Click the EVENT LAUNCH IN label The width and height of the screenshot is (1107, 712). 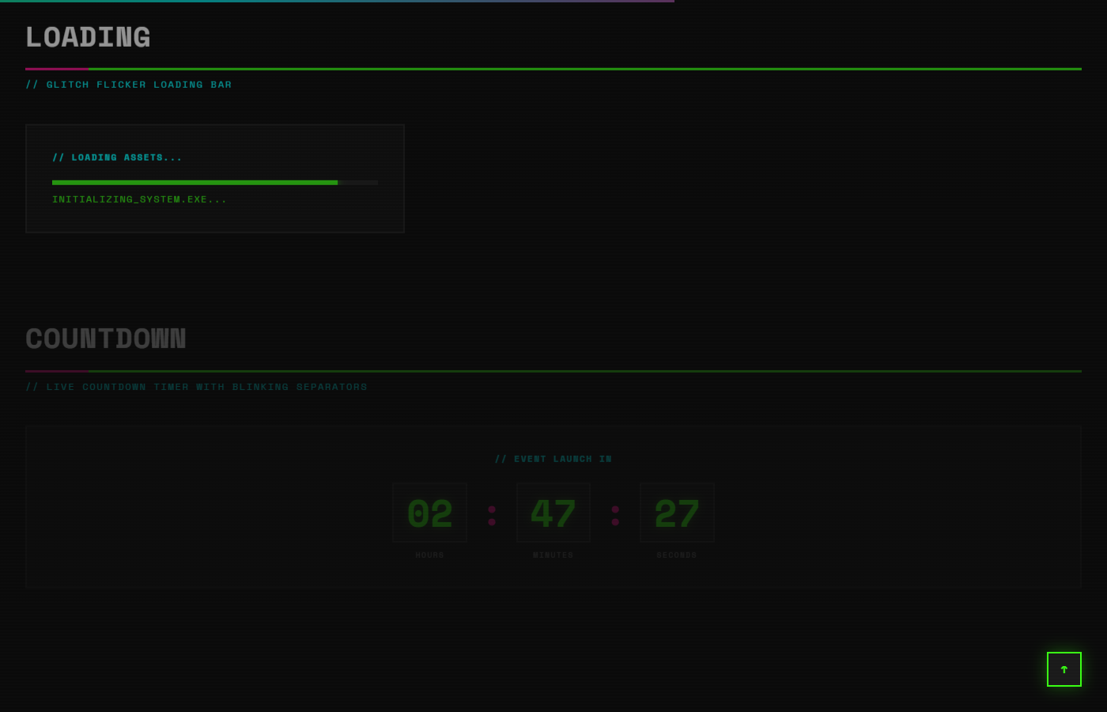click(553, 459)
